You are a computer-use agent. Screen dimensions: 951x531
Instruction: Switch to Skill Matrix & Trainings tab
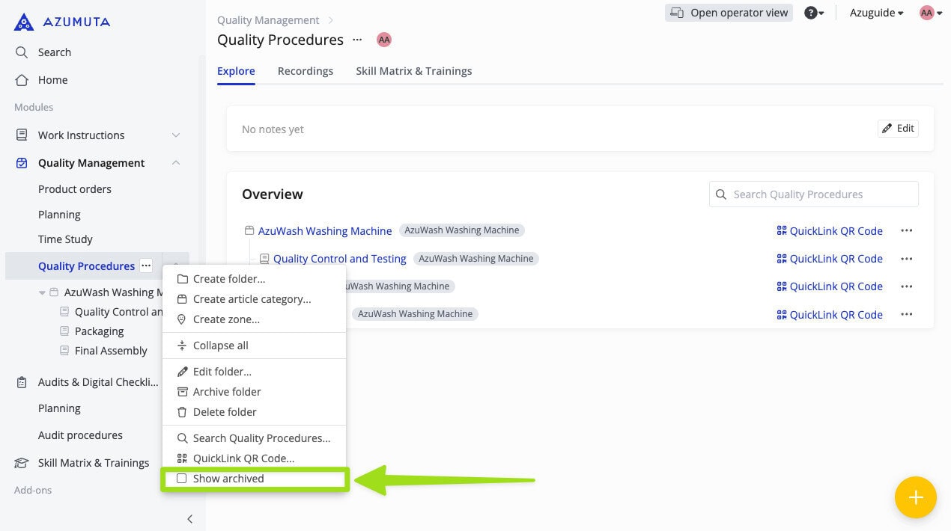(x=413, y=71)
